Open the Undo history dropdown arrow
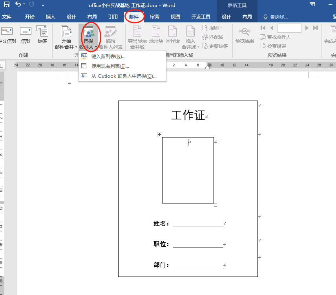Viewport: 336px width, 295px height. pos(24,4)
